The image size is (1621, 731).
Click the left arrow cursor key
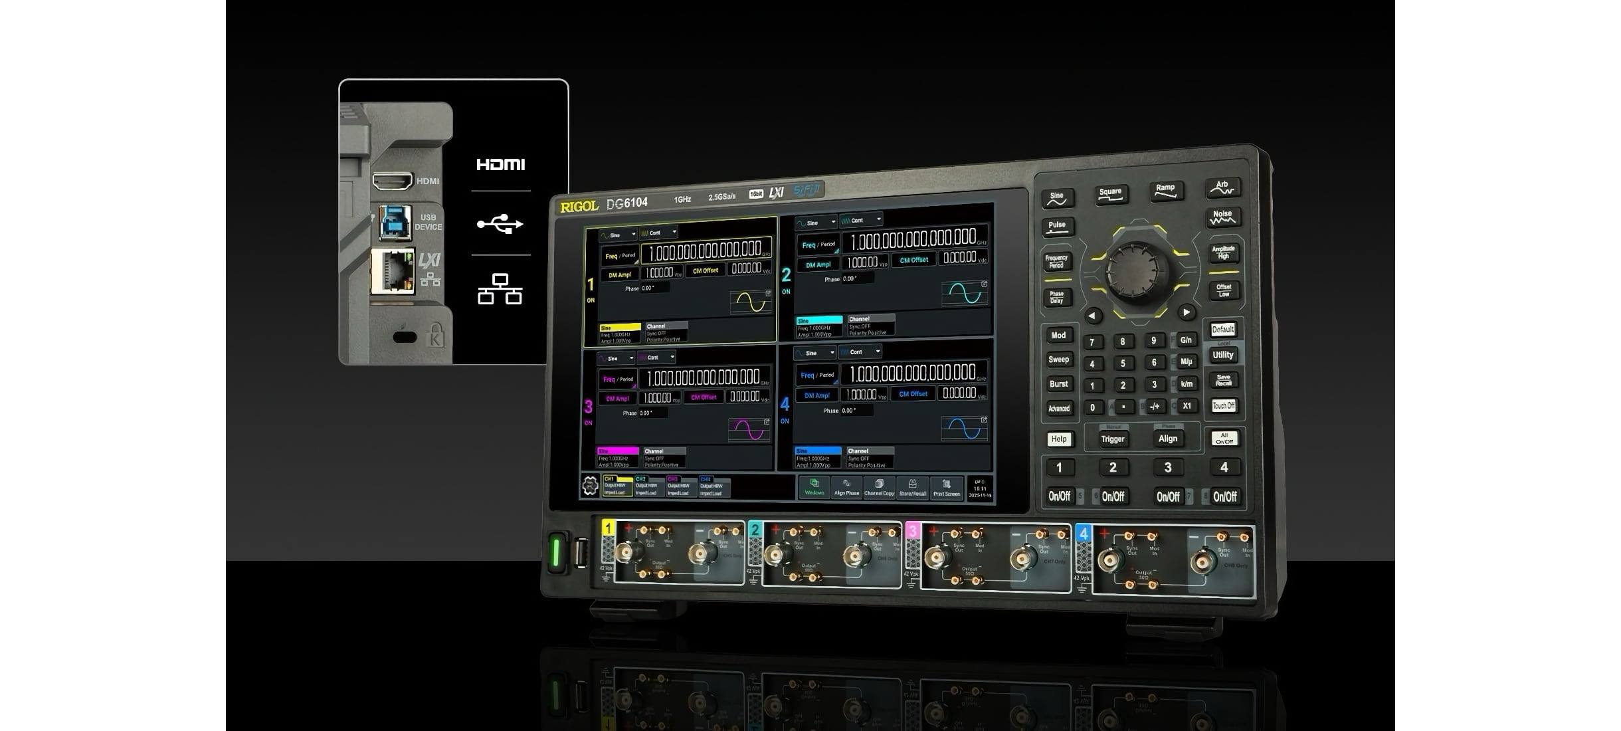coord(1093,316)
